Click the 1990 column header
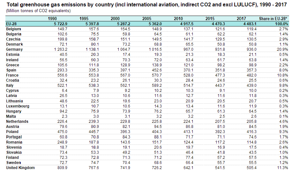 coord(52,19)
